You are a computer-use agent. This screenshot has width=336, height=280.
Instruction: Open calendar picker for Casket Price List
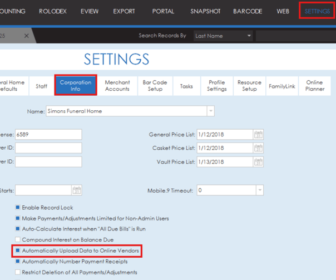coord(258,148)
